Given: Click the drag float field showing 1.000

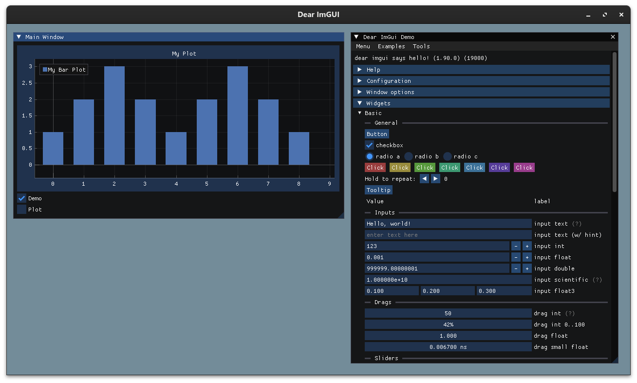Looking at the screenshot, I should coord(448,336).
